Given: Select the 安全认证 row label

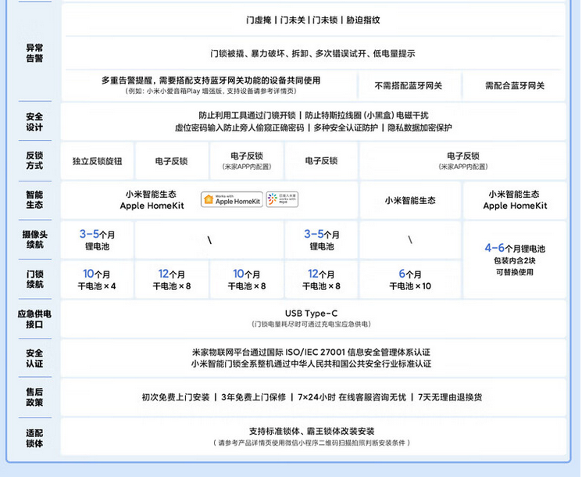Looking at the screenshot, I should [x=34, y=358].
